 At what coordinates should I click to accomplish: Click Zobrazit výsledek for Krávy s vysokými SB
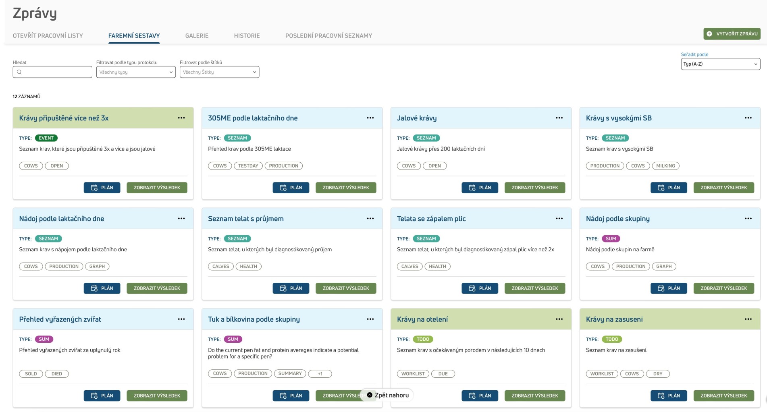point(724,188)
